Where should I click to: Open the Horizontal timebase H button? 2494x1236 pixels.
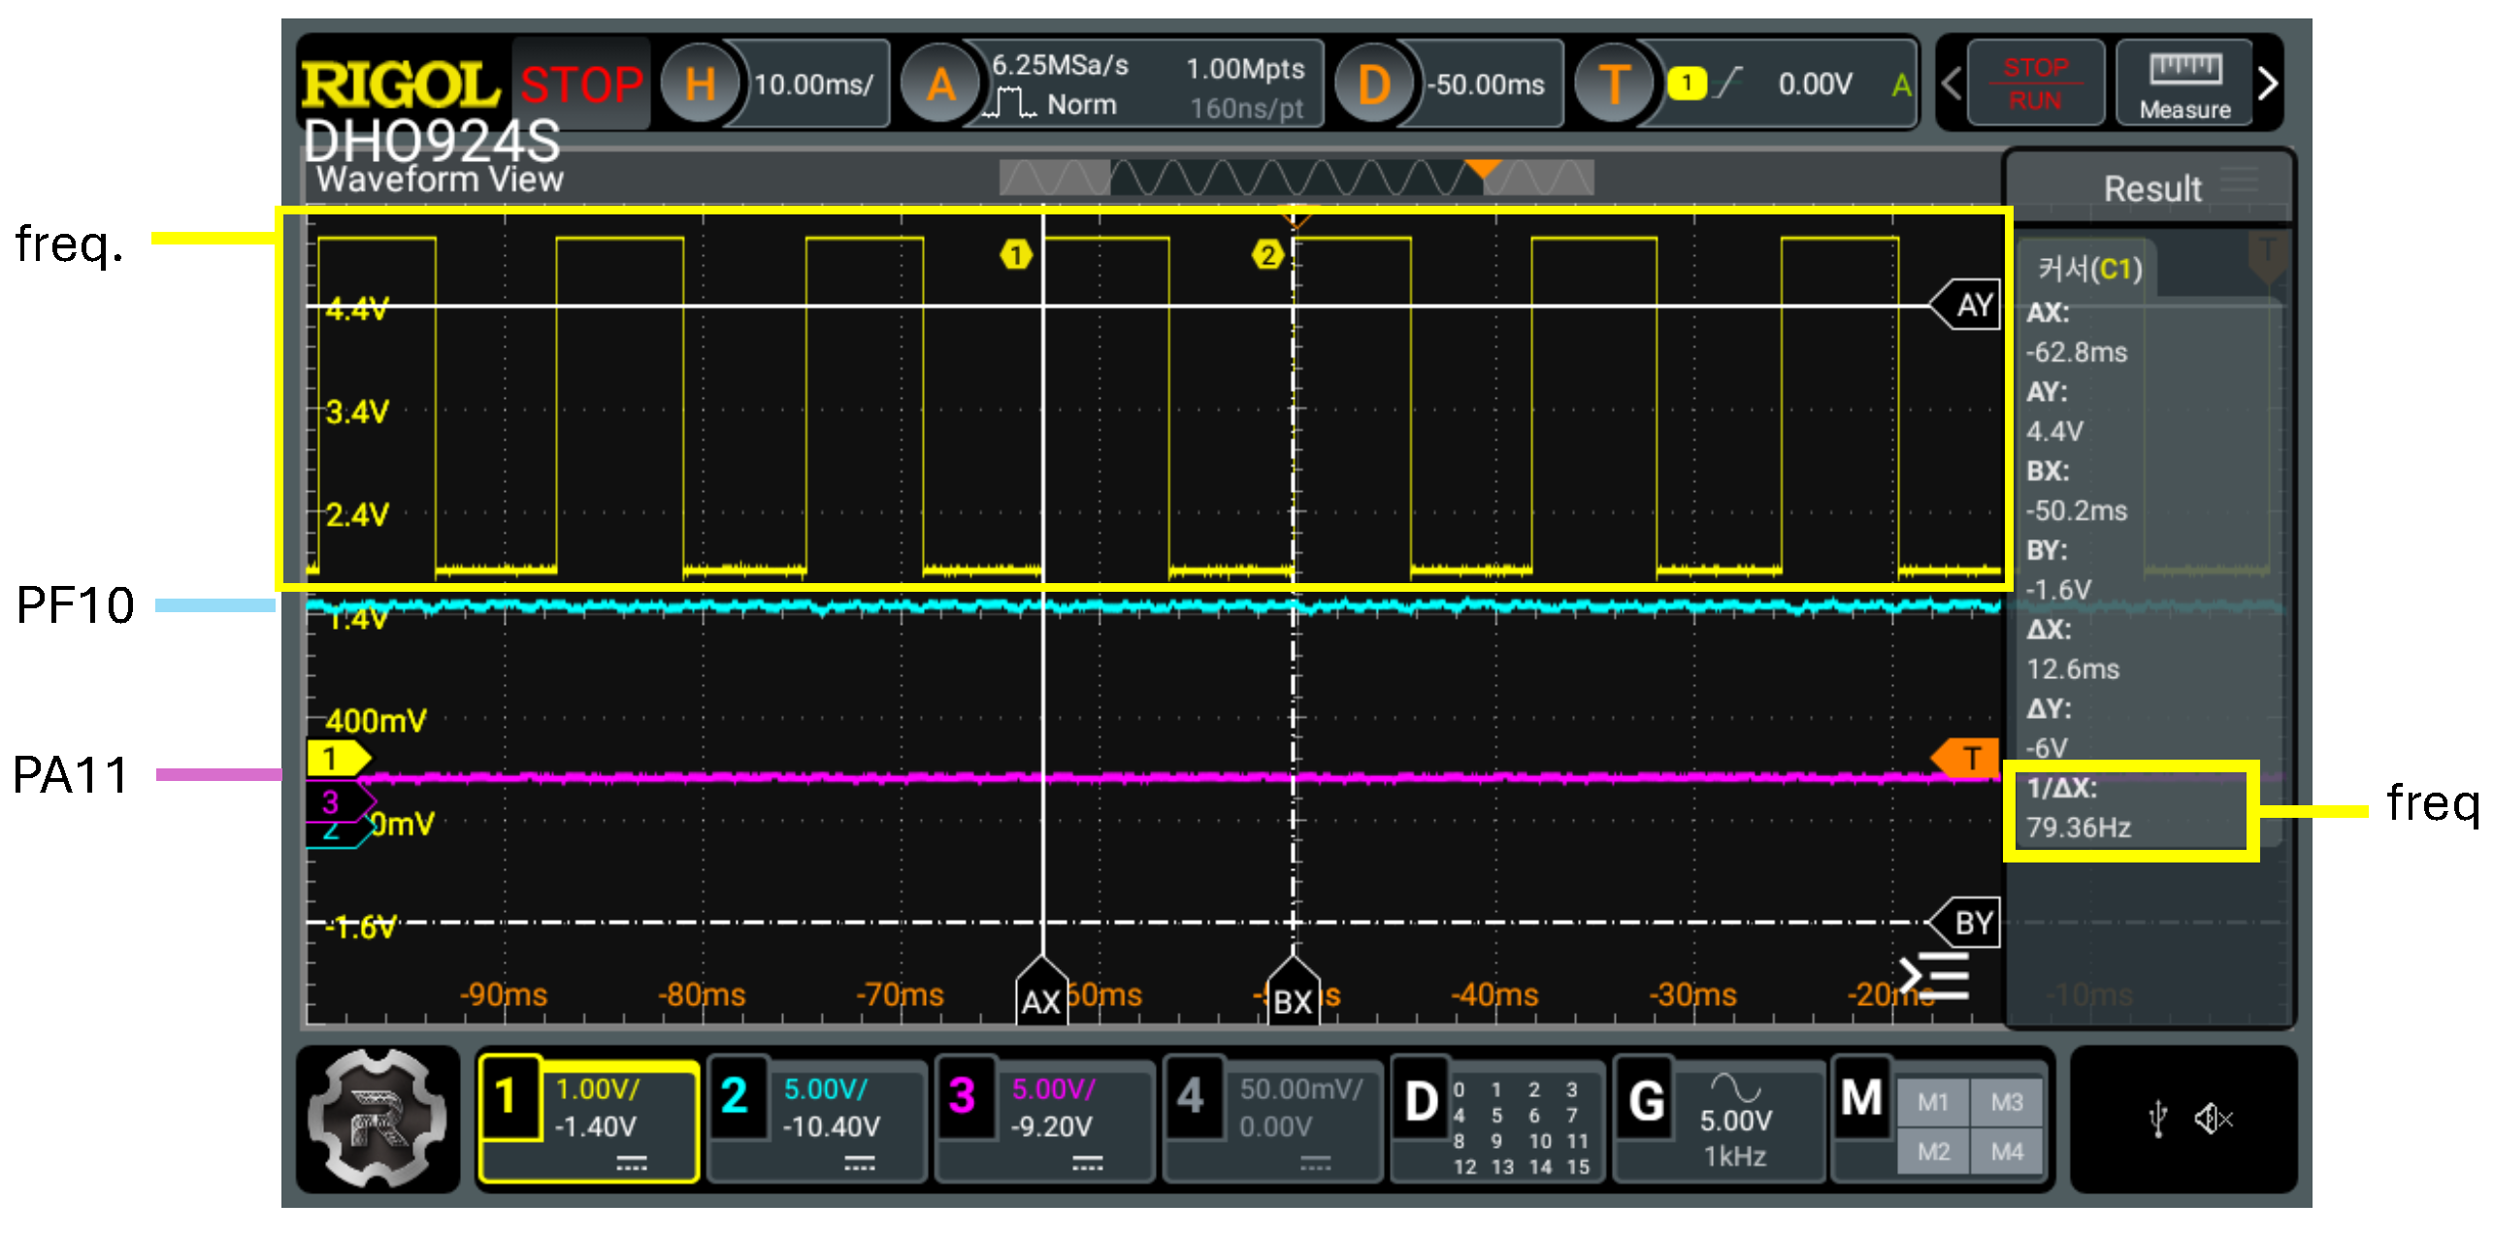pyautogui.click(x=699, y=84)
